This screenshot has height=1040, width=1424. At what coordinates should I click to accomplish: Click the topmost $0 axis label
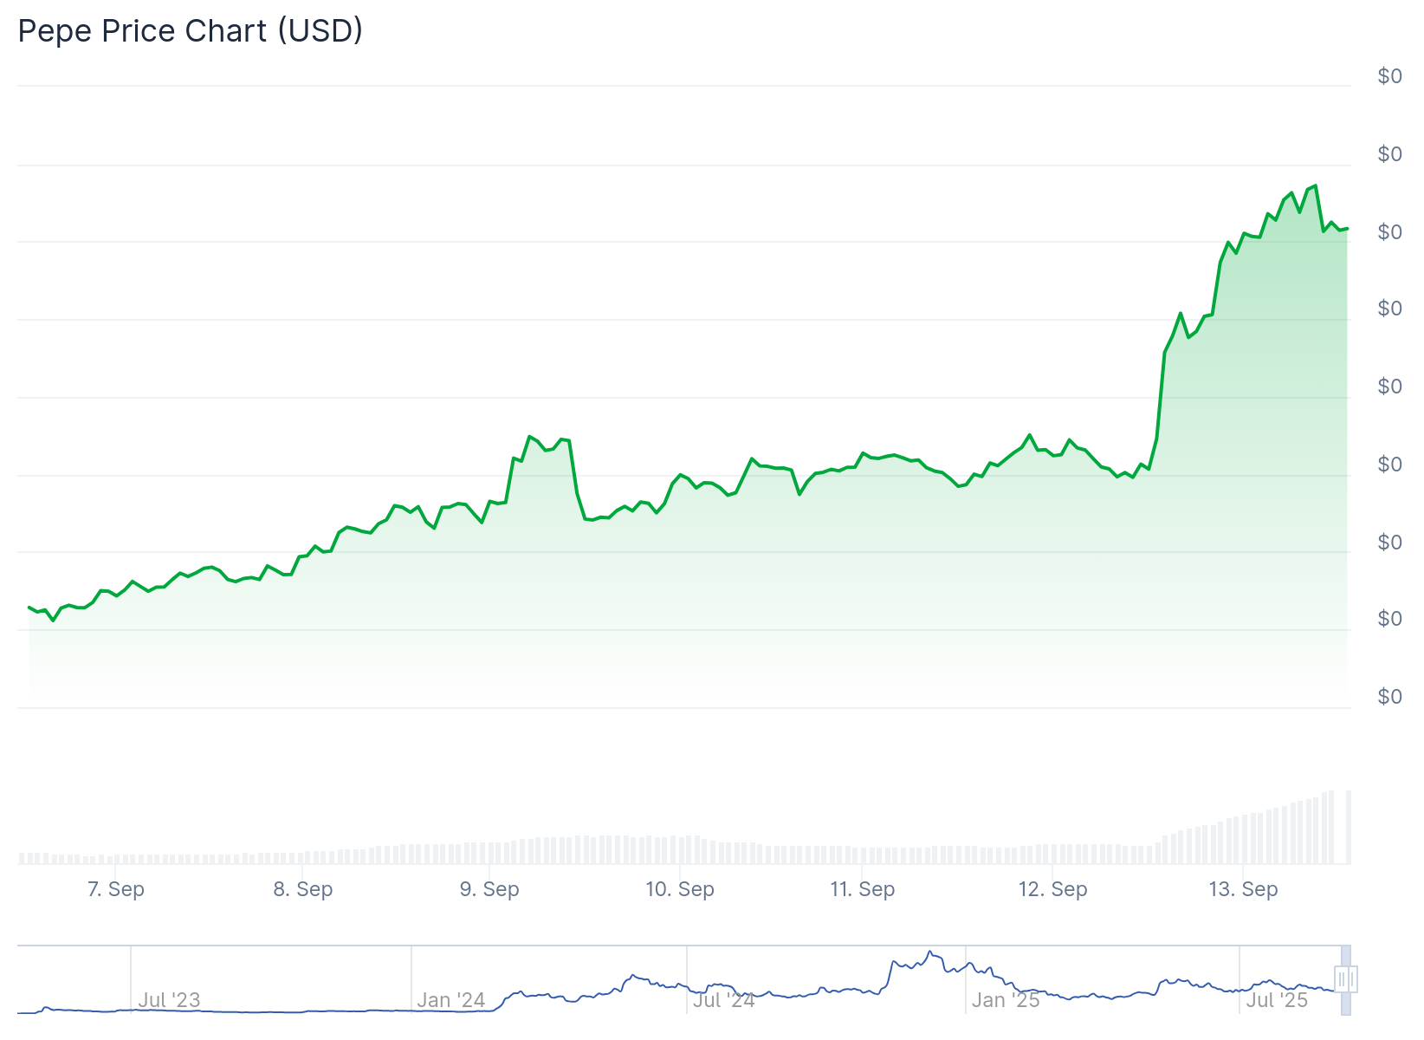coord(1392,76)
